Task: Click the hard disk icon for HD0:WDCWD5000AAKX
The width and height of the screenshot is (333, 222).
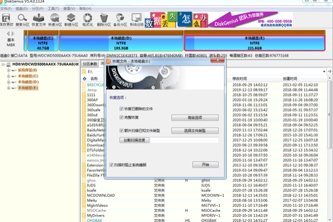Action: (x=8, y=64)
